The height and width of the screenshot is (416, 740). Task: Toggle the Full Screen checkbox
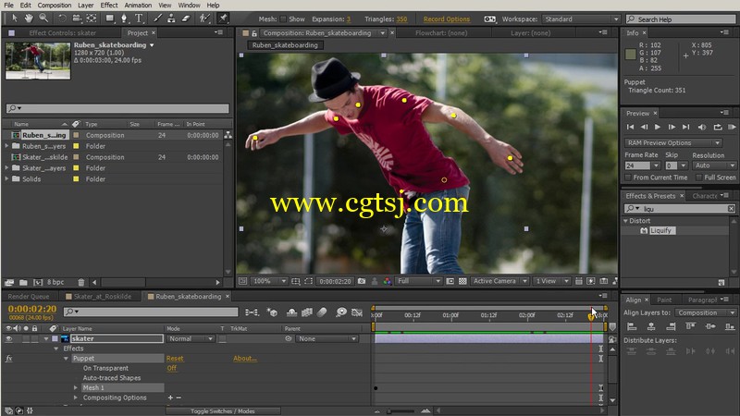(x=699, y=177)
